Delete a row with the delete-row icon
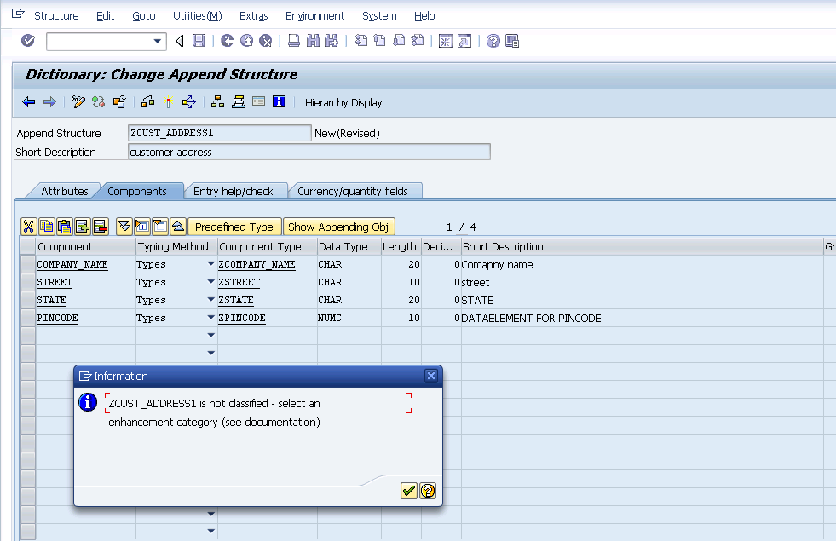The width and height of the screenshot is (836, 541). point(101,226)
